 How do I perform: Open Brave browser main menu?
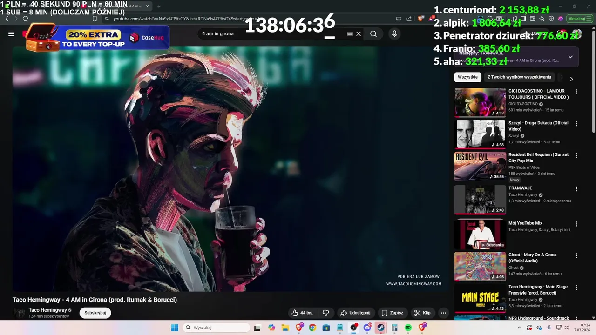589,19
